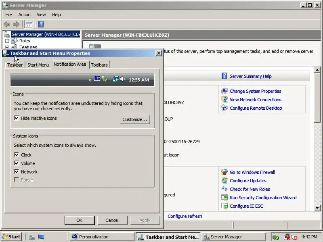Click the View Network Connections icon
Screen dimensions: 323x242
(x=224, y=99)
